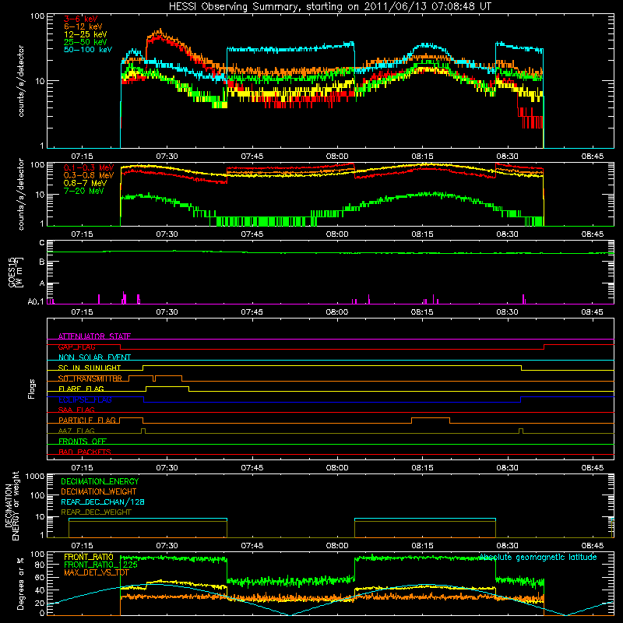Click the yellow FRONT_RATIO legend label
The image size is (623, 623).
(89, 557)
